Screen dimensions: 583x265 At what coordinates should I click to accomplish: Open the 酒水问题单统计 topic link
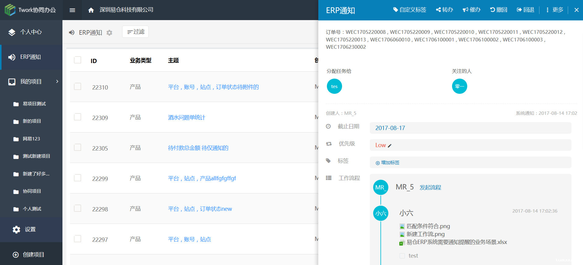tap(186, 118)
